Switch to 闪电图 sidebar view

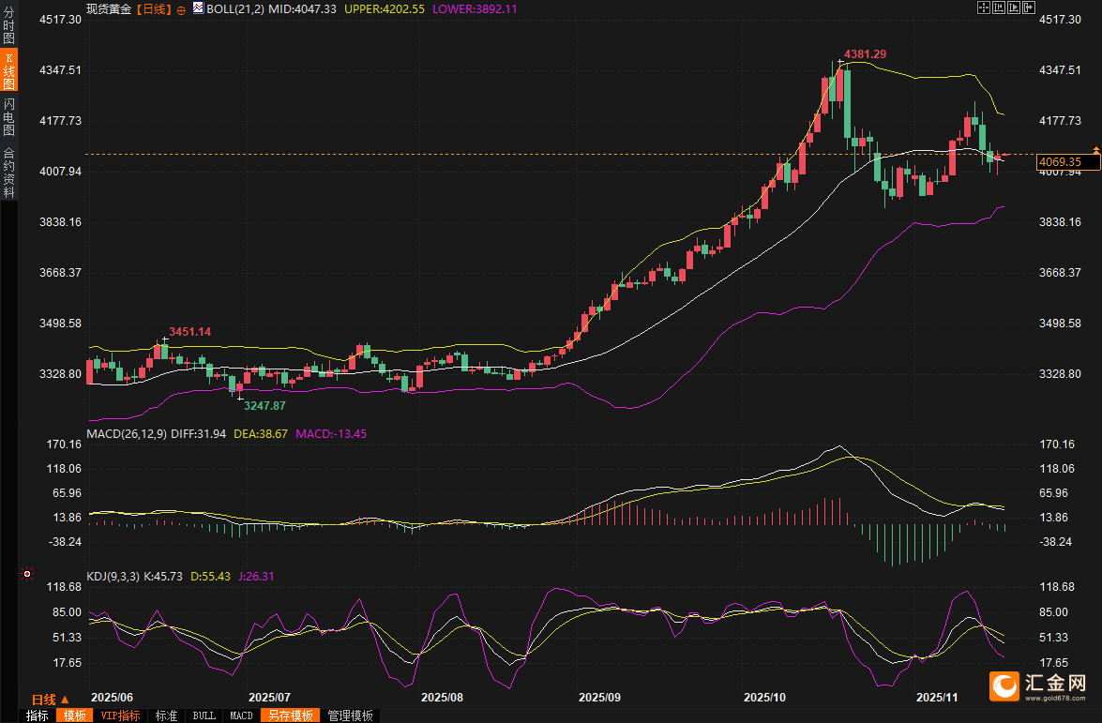[8, 116]
